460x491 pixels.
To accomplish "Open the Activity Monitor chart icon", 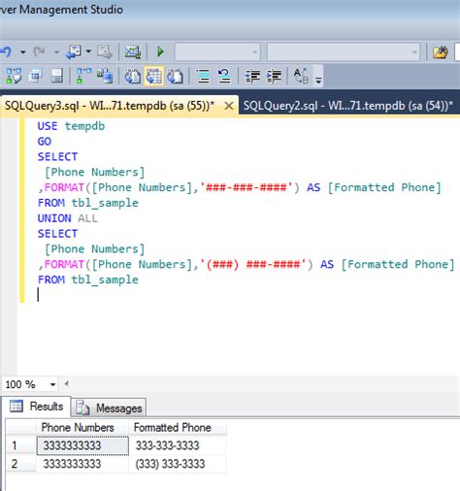I will [x=133, y=52].
